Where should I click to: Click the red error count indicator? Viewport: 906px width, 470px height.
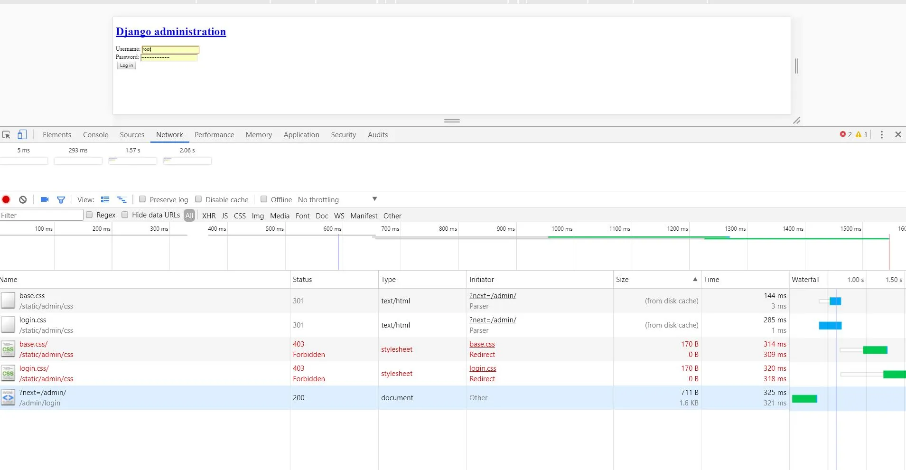[846, 135]
